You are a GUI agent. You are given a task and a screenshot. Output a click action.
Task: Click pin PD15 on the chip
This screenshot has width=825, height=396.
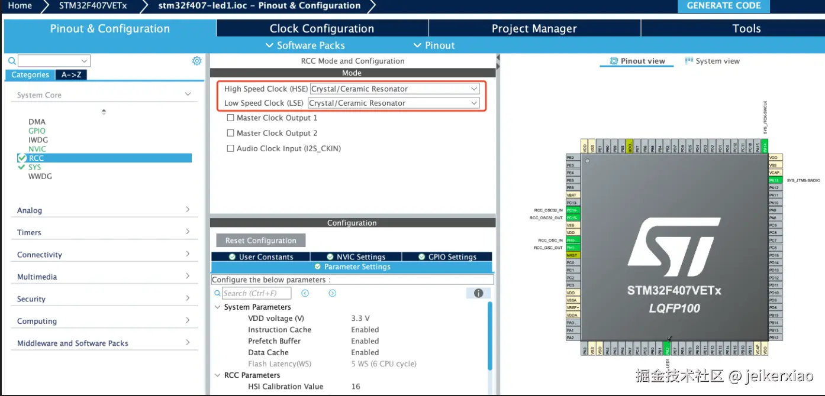[775, 255]
